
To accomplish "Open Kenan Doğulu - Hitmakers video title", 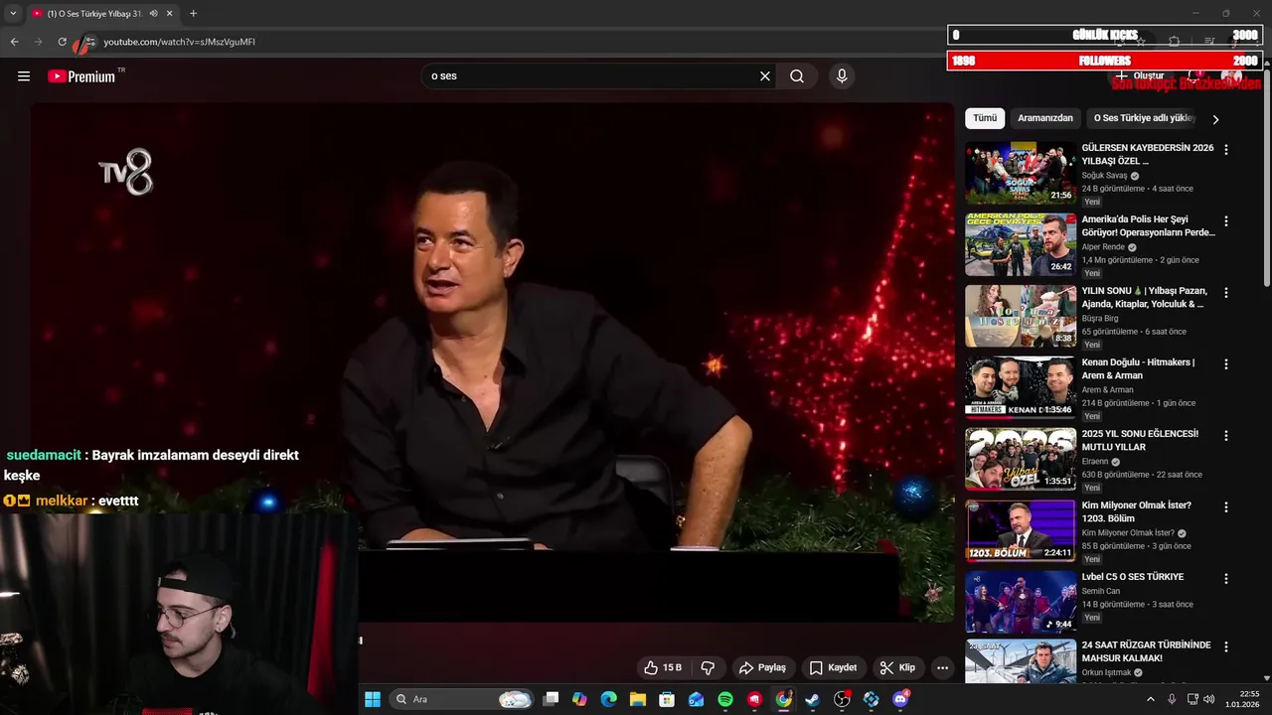I will pyautogui.click(x=1139, y=368).
